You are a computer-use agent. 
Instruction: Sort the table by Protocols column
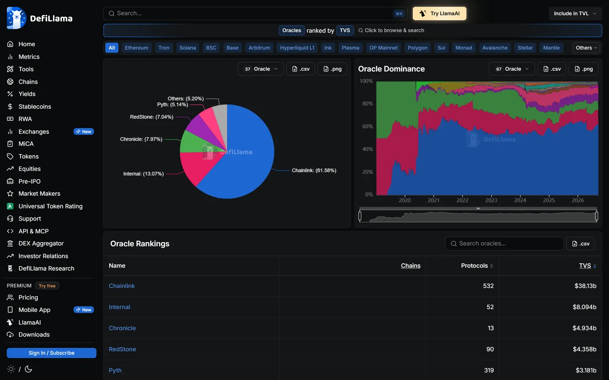click(x=477, y=266)
